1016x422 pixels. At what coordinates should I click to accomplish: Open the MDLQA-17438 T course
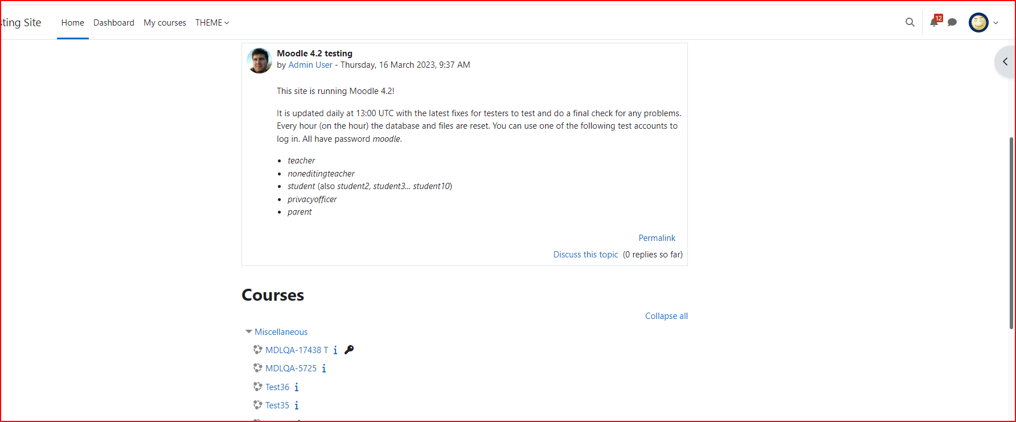[297, 350]
